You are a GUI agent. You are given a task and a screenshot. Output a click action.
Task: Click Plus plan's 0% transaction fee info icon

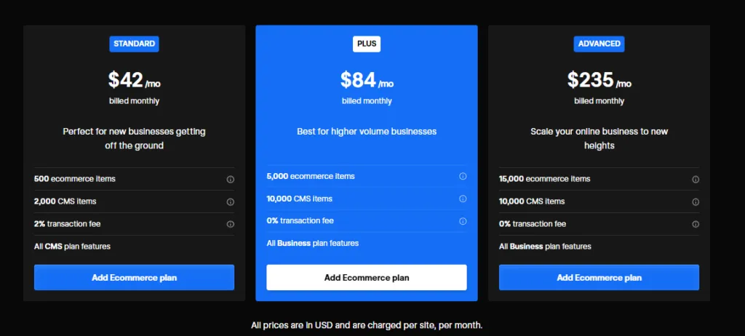point(463,221)
